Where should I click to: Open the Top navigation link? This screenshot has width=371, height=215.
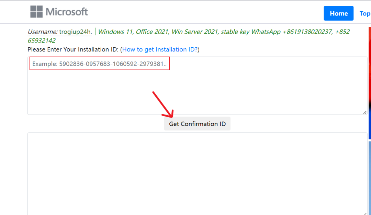(364, 13)
